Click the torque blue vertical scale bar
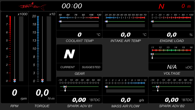This screenshot has width=195, height=110. coord(38,49)
